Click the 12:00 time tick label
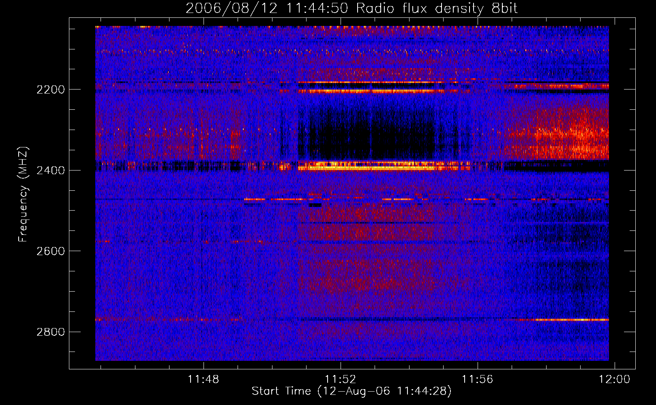 pos(615,379)
